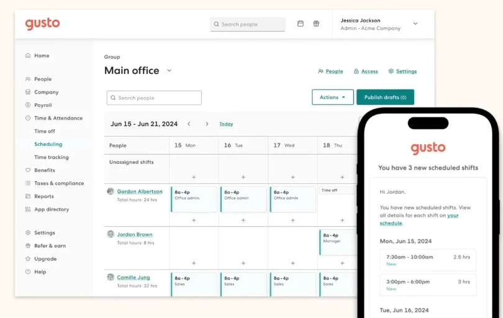Click the gift icon in top bar
Image resolution: width=503 pixels, height=318 pixels.
tap(316, 24)
